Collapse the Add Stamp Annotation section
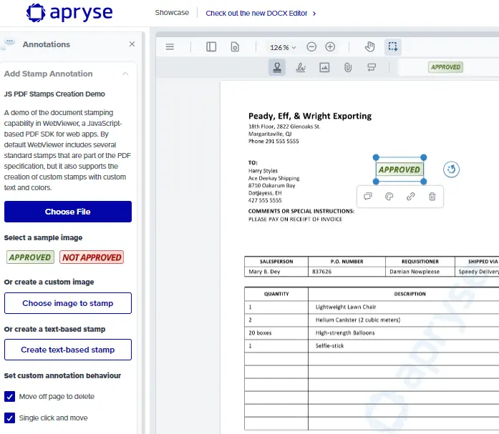 pyautogui.click(x=125, y=74)
